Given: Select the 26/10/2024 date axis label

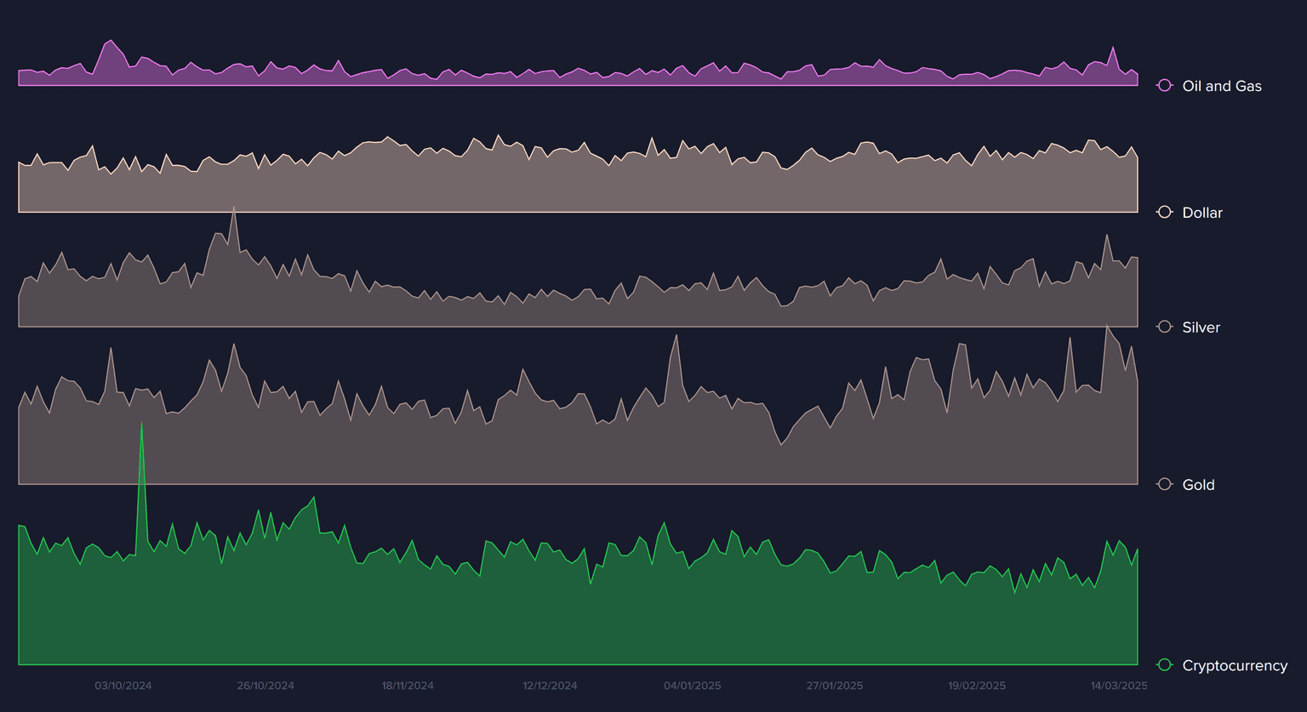Looking at the screenshot, I should 265,686.
